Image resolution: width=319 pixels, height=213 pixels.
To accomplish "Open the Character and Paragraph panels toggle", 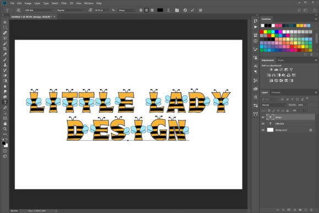I will coord(177,10).
